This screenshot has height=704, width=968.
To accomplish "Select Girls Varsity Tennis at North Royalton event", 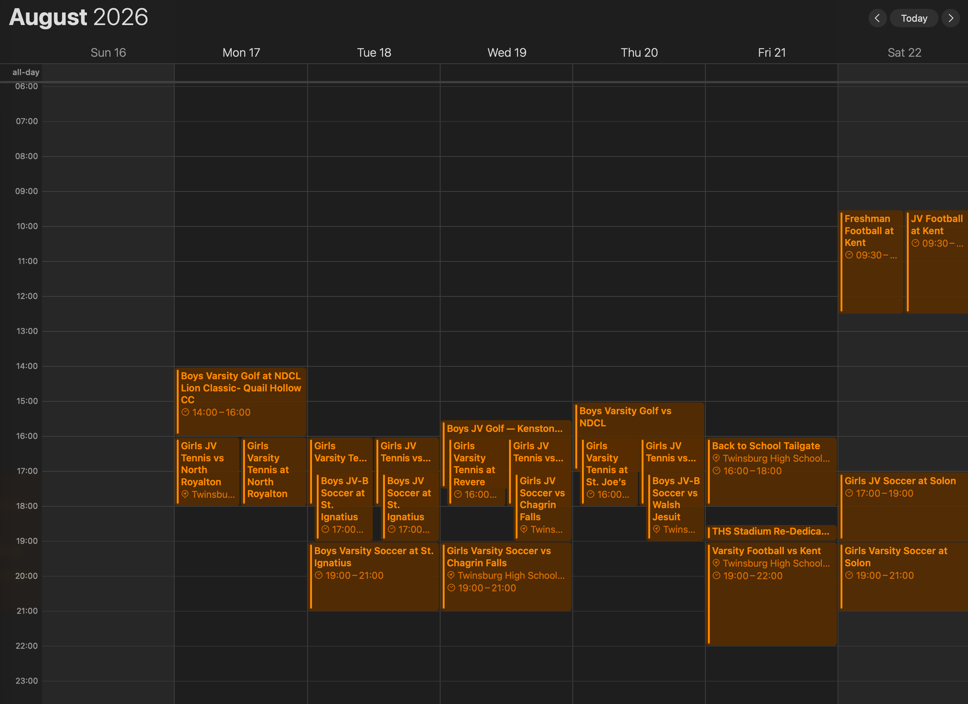I will coord(274,471).
